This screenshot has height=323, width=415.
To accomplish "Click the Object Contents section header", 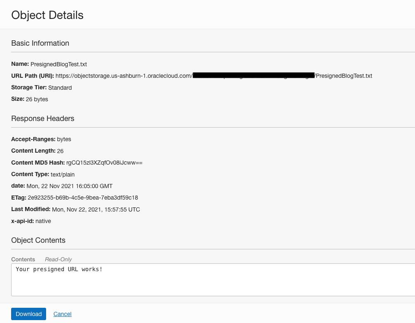I will (38, 240).
